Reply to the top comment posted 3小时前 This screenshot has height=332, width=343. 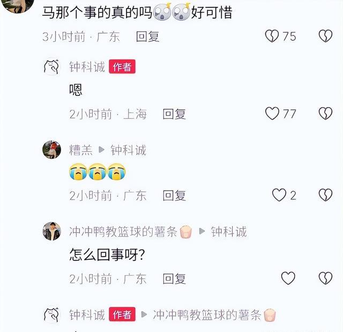click(148, 36)
